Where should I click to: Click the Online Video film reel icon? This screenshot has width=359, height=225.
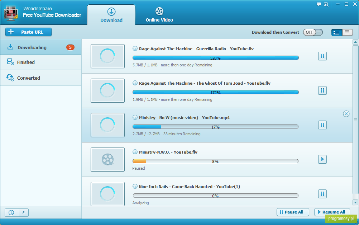[159, 11]
